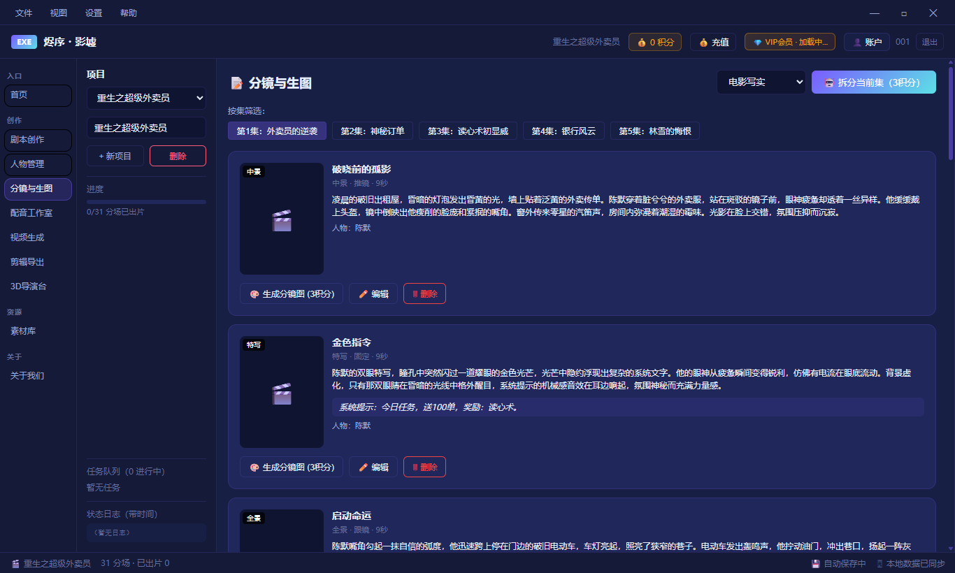955x573 pixels.
Task: Click the clapperboard placeholder in 破晓前的孤影 card
Action: tap(281, 220)
